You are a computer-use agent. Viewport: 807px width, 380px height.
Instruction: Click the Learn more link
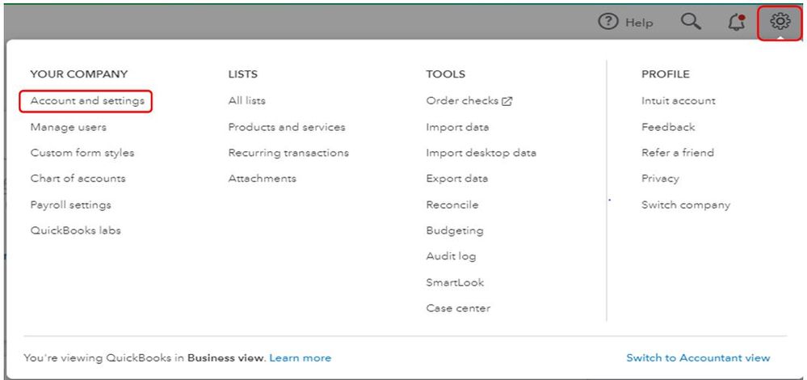300,358
